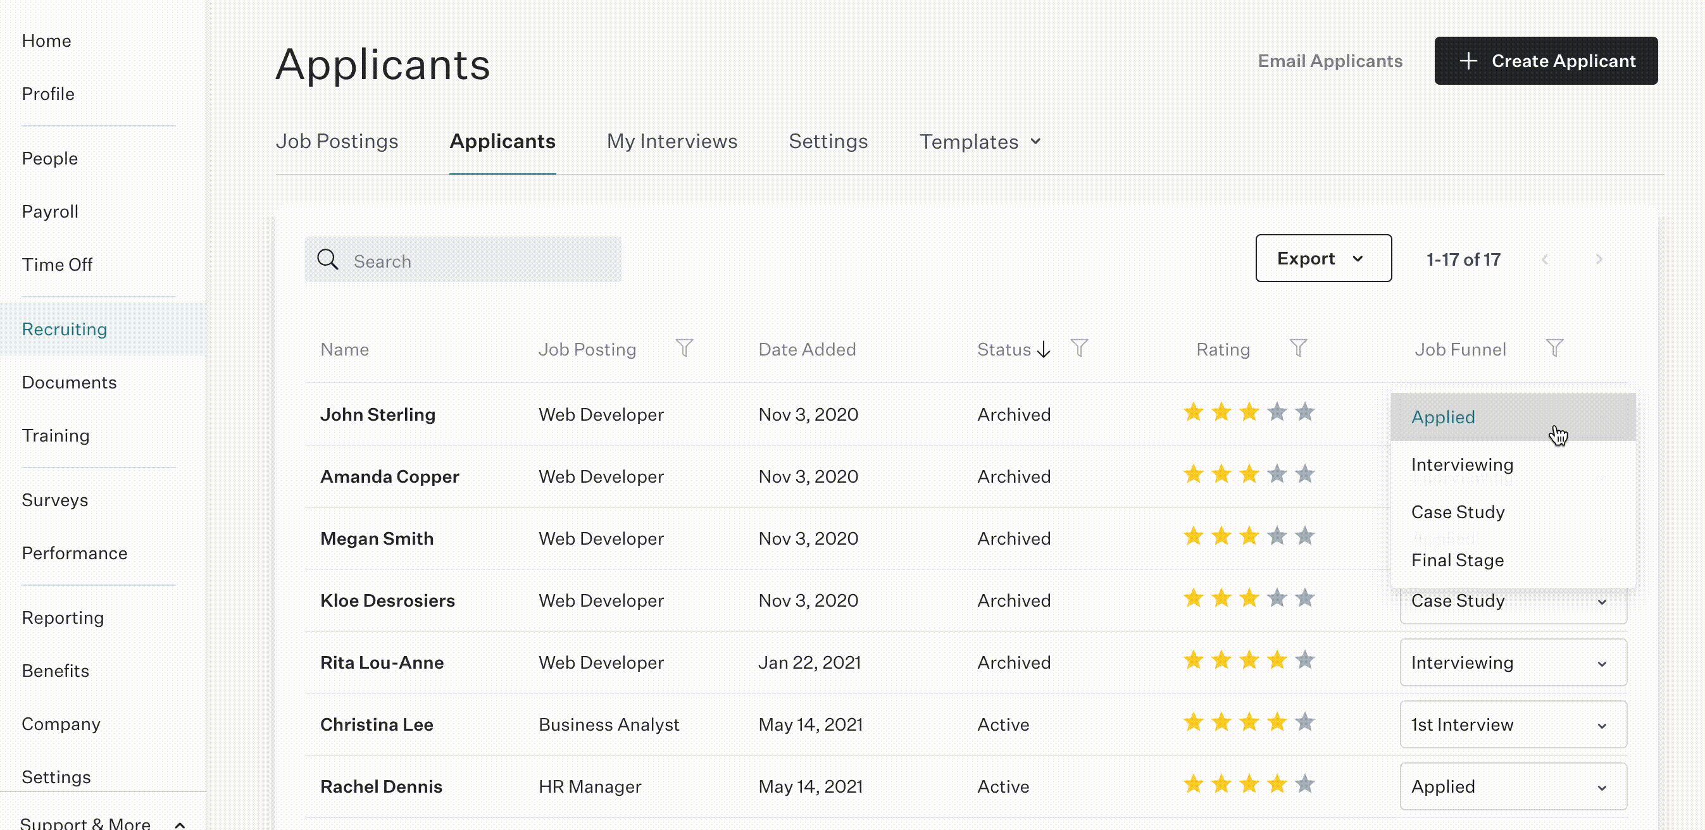
Task: Click the search magnifier icon
Action: pyautogui.click(x=328, y=259)
